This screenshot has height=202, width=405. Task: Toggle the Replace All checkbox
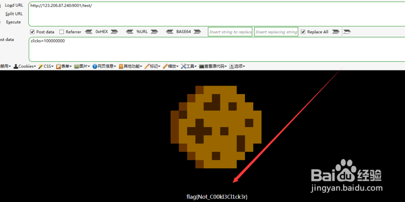pos(303,32)
